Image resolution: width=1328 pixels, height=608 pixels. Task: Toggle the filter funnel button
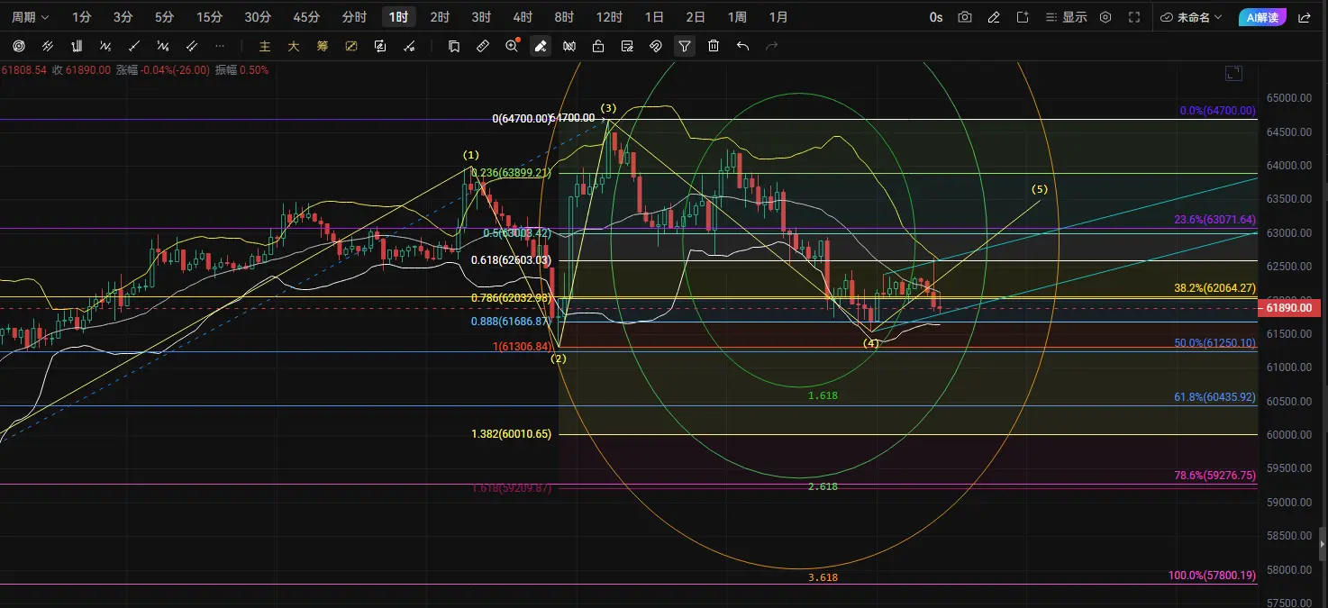click(x=685, y=46)
